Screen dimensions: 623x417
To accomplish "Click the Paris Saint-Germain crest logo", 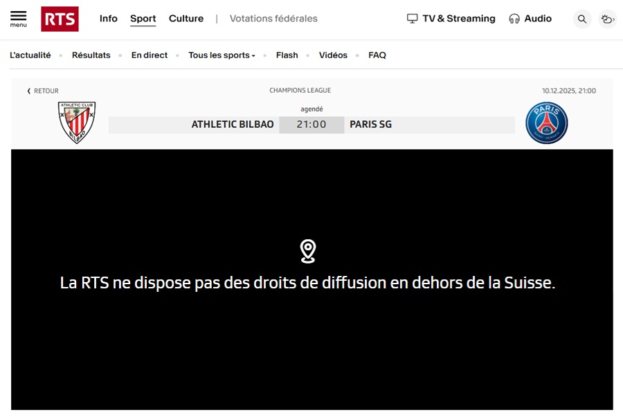I will pyautogui.click(x=547, y=123).
